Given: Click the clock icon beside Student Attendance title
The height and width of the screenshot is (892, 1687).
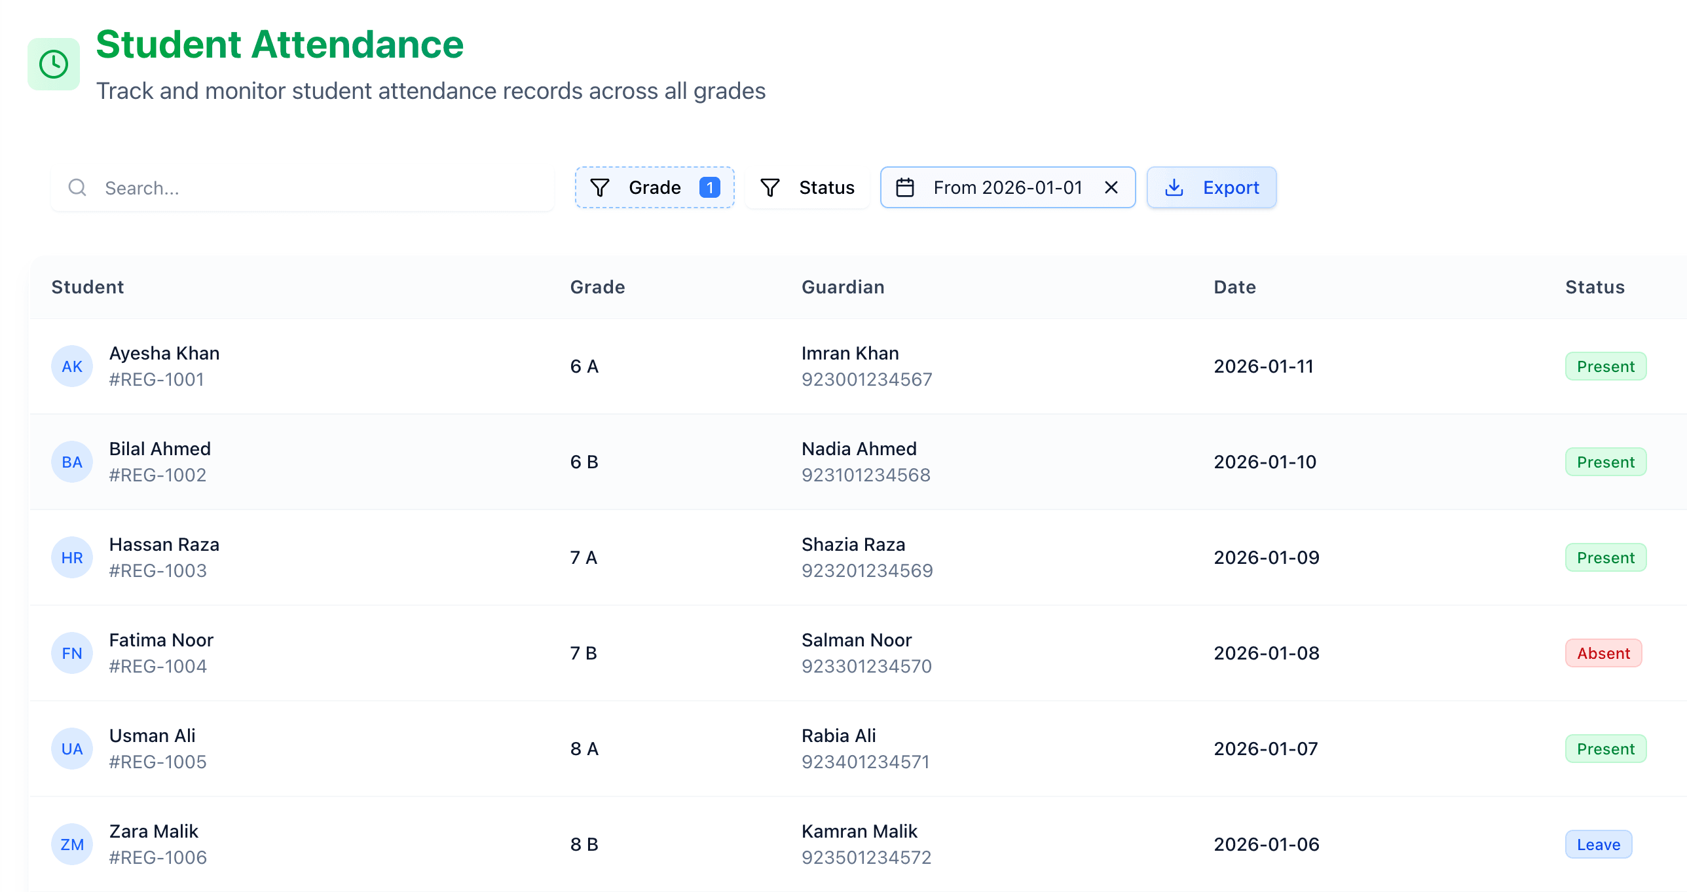Looking at the screenshot, I should 53,63.
